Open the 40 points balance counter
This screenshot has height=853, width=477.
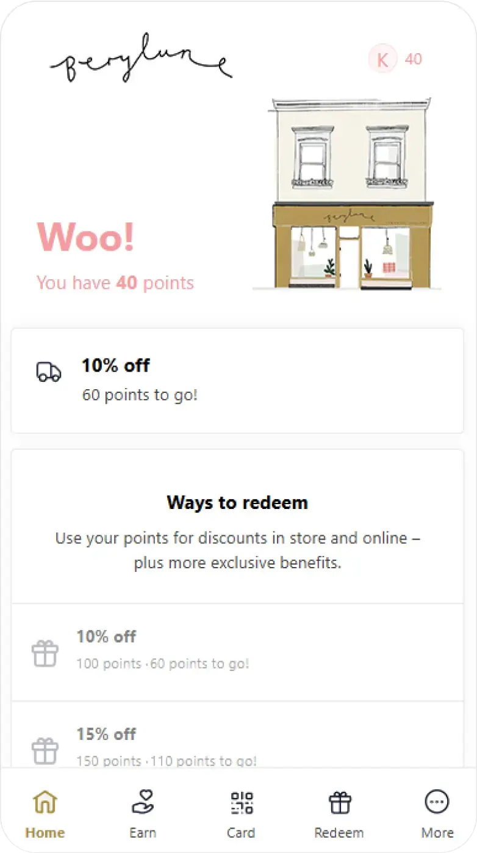[x=414, y=58]
